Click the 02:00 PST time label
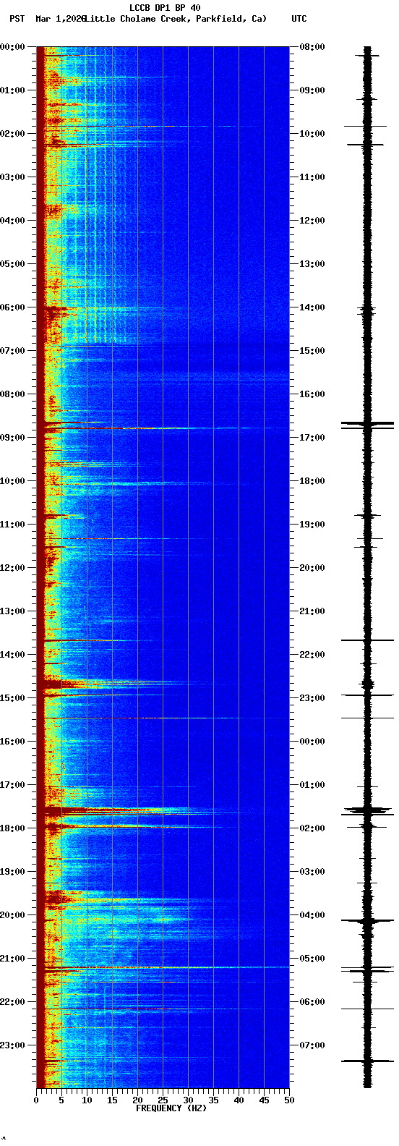This screenshot has width=399, height=1146. pos(12,134)
